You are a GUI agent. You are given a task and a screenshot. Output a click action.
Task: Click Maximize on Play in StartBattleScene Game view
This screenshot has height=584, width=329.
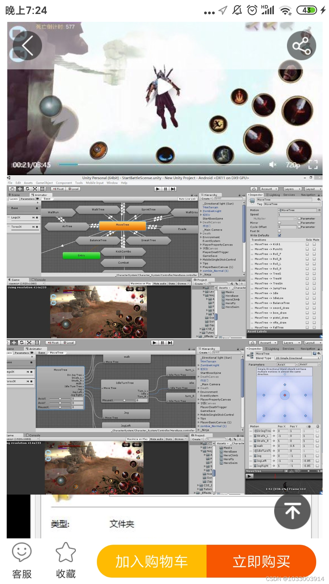click(x=141, y=283)
